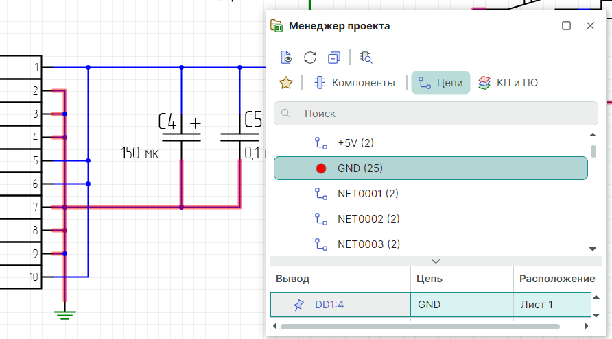Open favorites with the star icon
Viewport: 612px width, 339px height.
pyautogui.click(x=286, y=83)
